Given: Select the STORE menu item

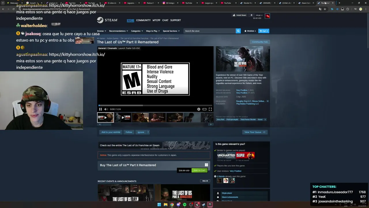Looking at the screenshot, I should pos(130,20).
